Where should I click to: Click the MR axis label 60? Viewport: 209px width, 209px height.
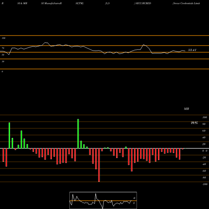tap(204, 131)
